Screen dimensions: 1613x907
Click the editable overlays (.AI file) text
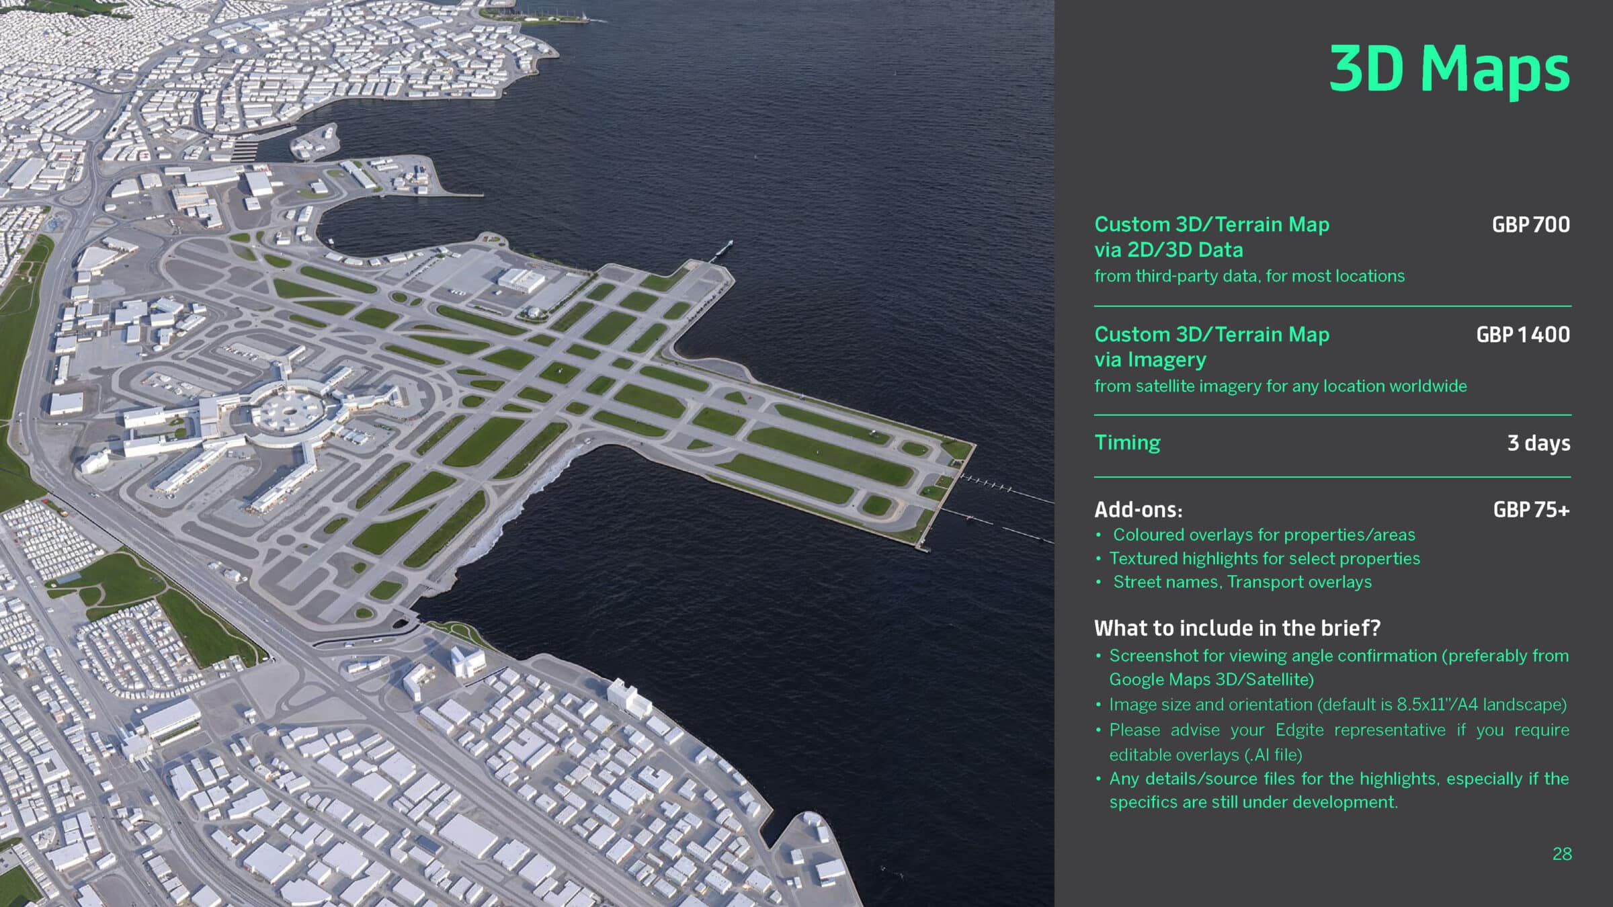[1205, 755]
